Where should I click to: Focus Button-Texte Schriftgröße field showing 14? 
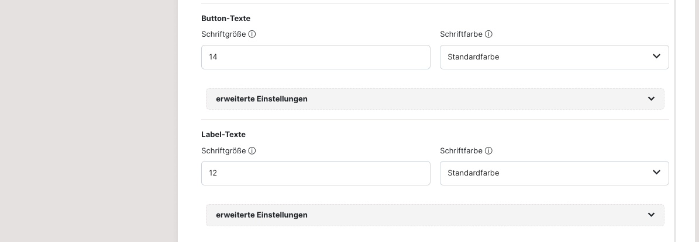click(315, 57)
